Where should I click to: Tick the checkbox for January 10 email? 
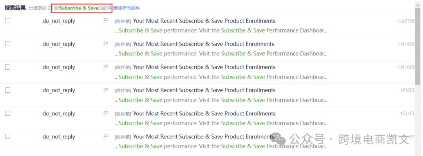click(7, 67)
